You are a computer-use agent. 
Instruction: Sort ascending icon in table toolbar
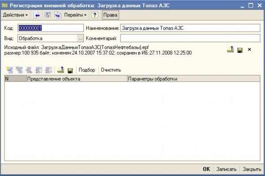pyautogui.click(x=38, y=70)
